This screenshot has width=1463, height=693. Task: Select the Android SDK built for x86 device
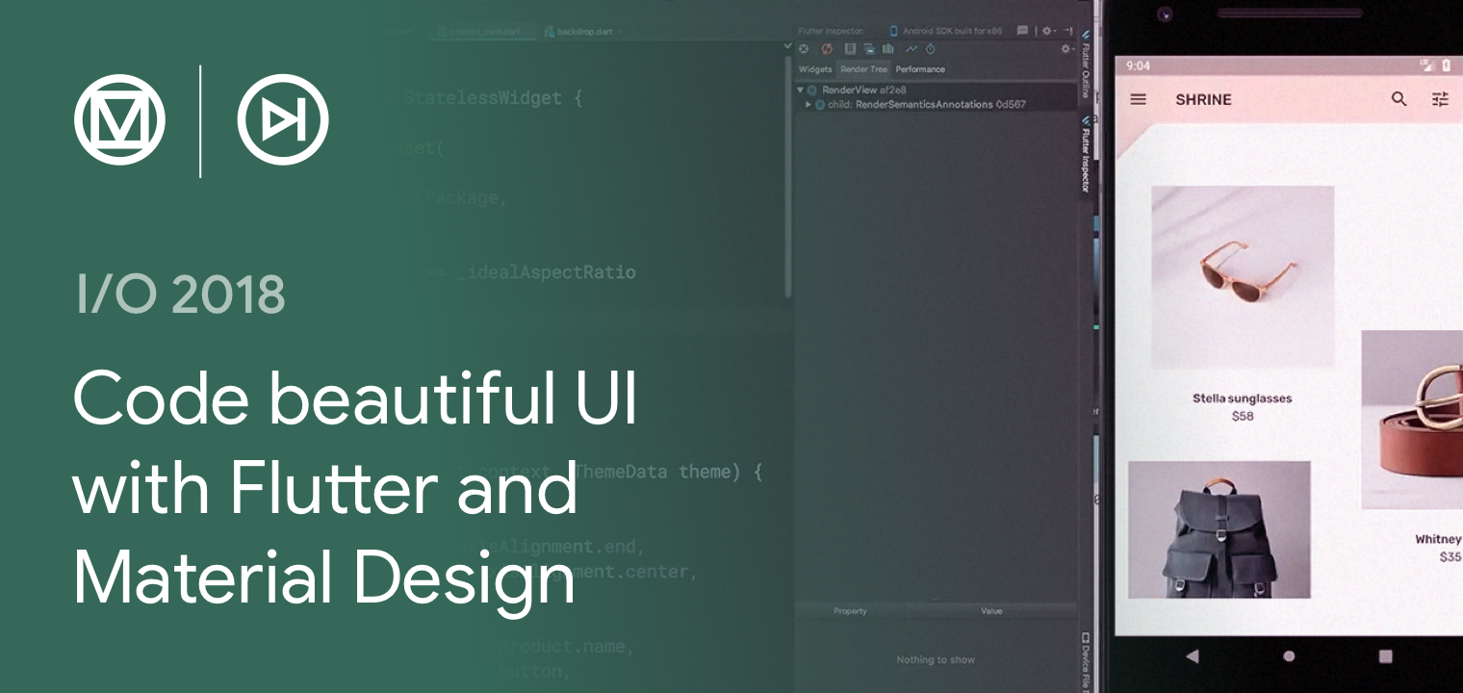pos(944,31)
